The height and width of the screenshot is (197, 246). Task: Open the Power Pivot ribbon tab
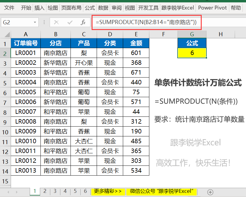tap(212, 8)
